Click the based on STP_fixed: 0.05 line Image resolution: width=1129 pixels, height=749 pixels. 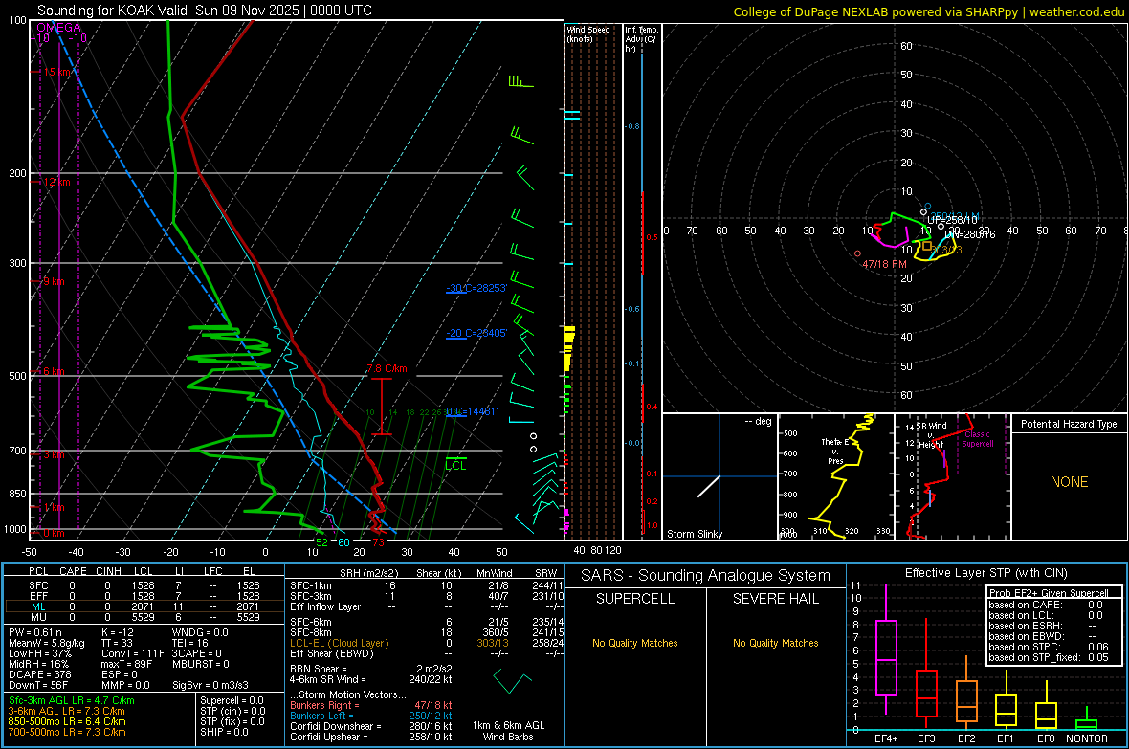click(1049, 657)
